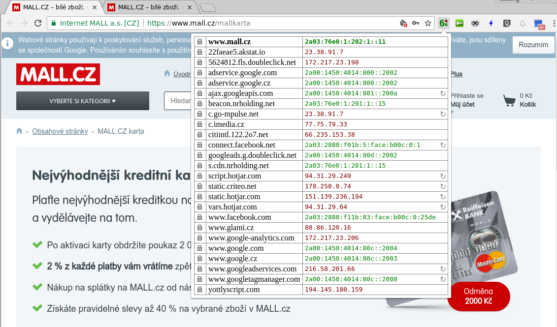Open the Můj účet account menu

pos(462,105)
